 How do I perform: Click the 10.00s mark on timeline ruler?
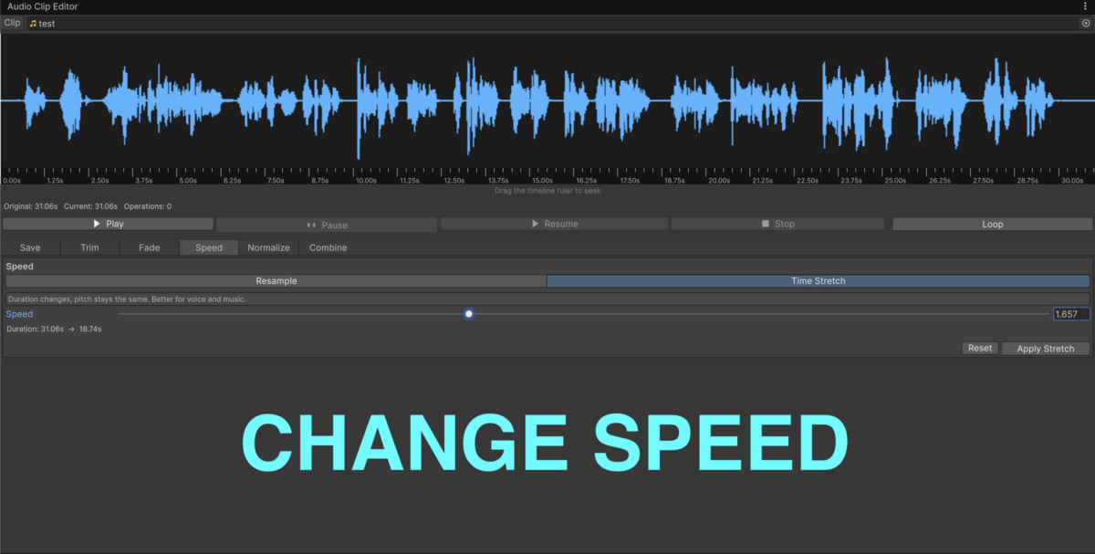[366, 181]
